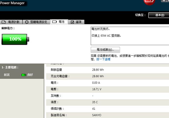Click in the 電池狀況良好 message box
This screenshot has width=169, height=118.
(130, 36)
